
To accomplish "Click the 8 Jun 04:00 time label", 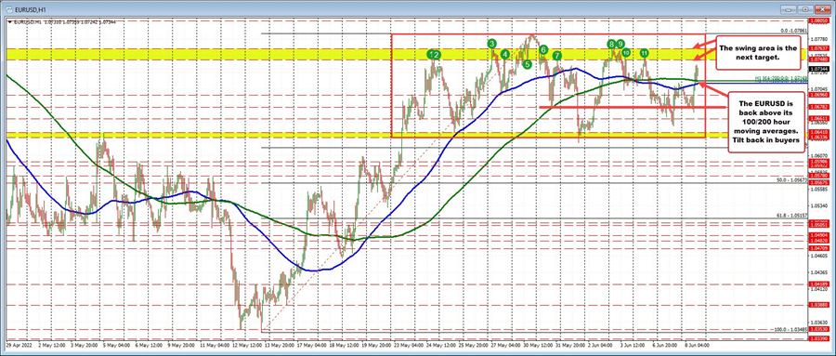I will (x=697, y=346).
